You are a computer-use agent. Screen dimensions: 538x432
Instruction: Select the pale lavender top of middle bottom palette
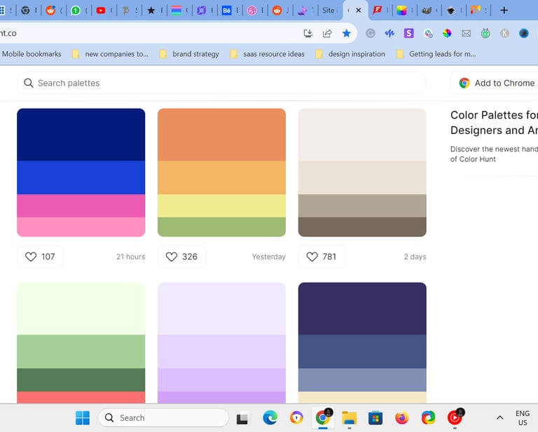(221, 309)
